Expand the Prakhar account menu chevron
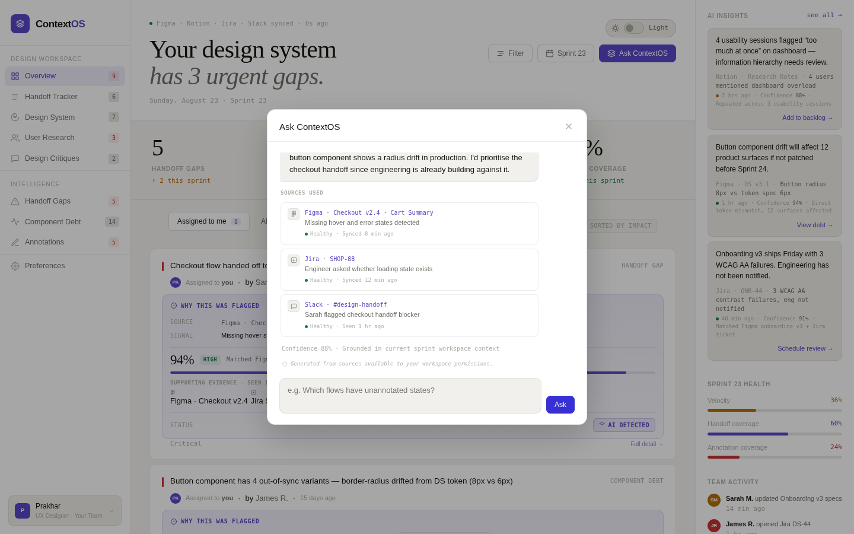The width and height of the screenshot is (854, 534). 111,511
